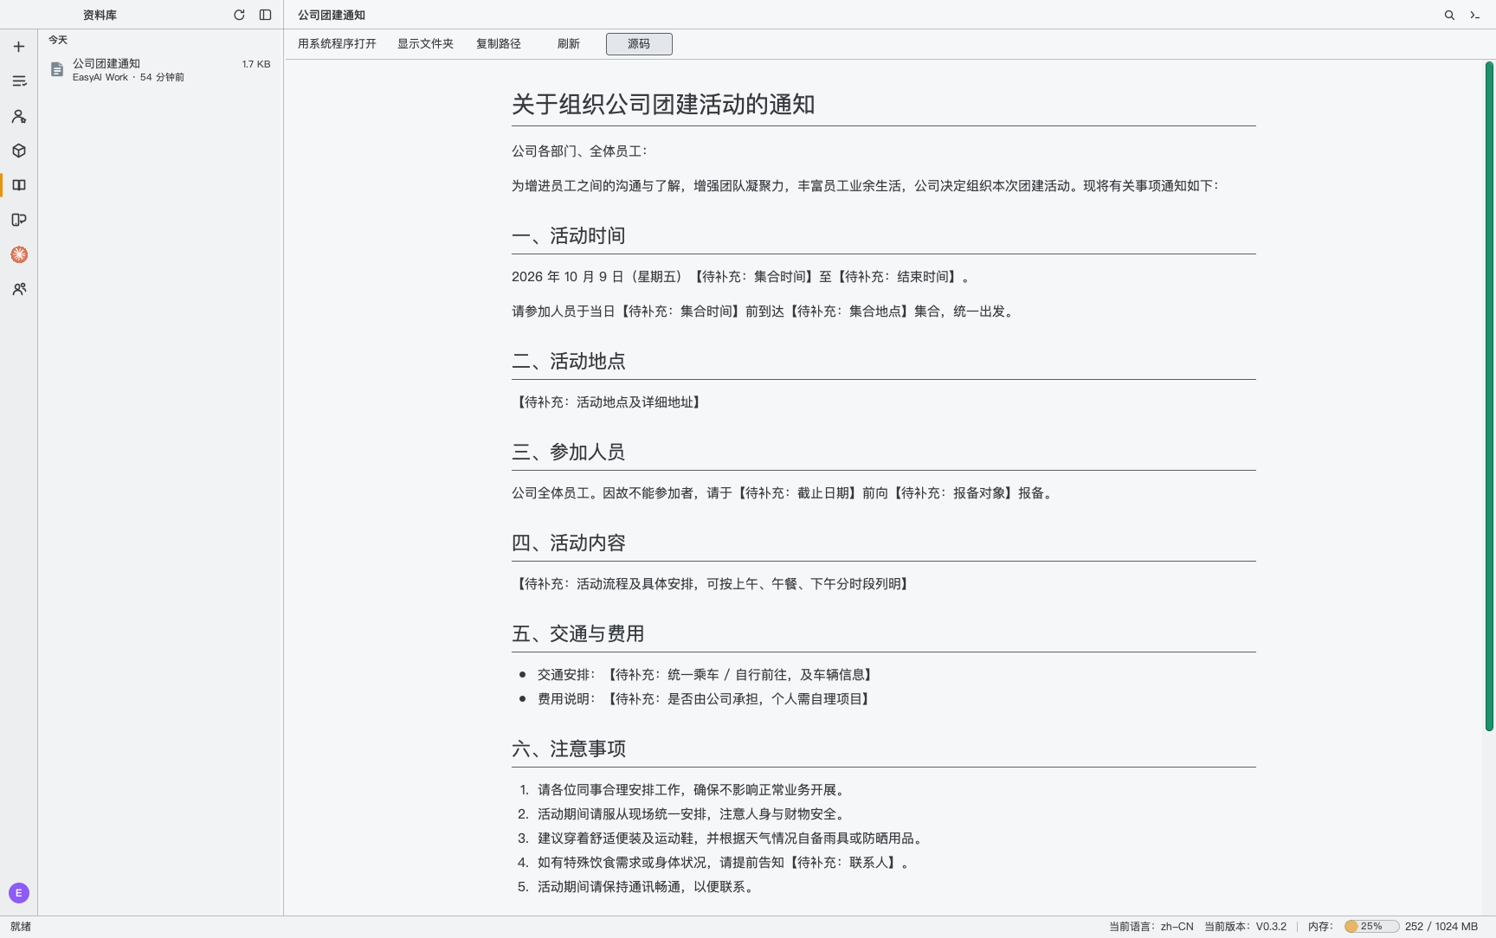
Task: Refresh the 资料库 list with reload icon
Action: click(x=239, y=15)
